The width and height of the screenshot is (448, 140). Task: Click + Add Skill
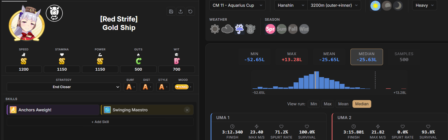point(100,122)
